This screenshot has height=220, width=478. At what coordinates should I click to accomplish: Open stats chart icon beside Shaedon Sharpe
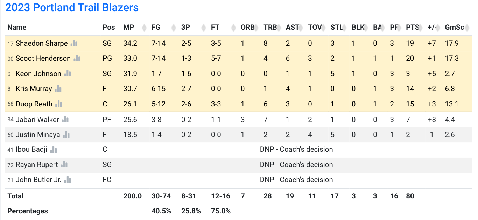pos(74,43)
